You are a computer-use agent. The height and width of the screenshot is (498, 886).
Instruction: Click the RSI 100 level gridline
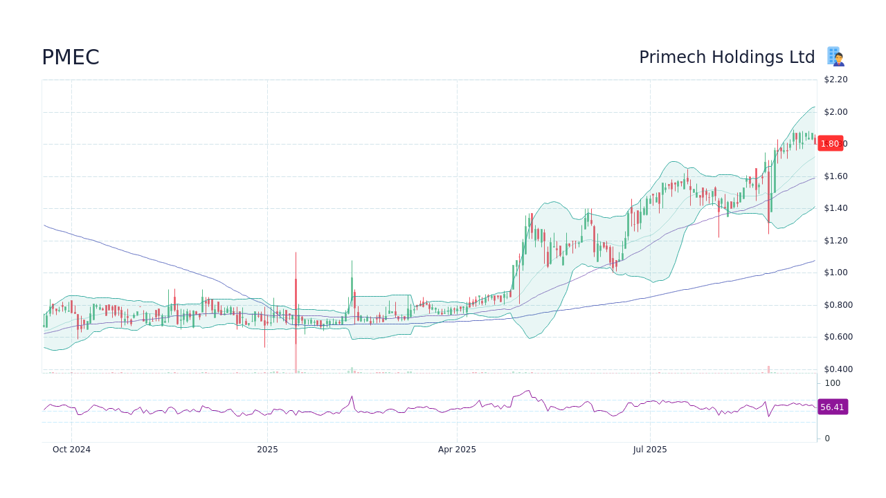pyautogui.click(x=831, y=383)
